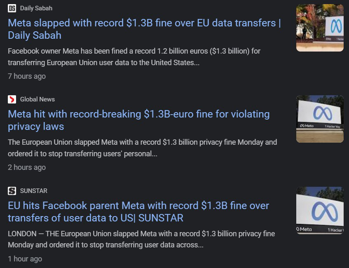349x268 pixels.
Task: Click the SUNSTAR S logo favicon
Action: (12, 191)
